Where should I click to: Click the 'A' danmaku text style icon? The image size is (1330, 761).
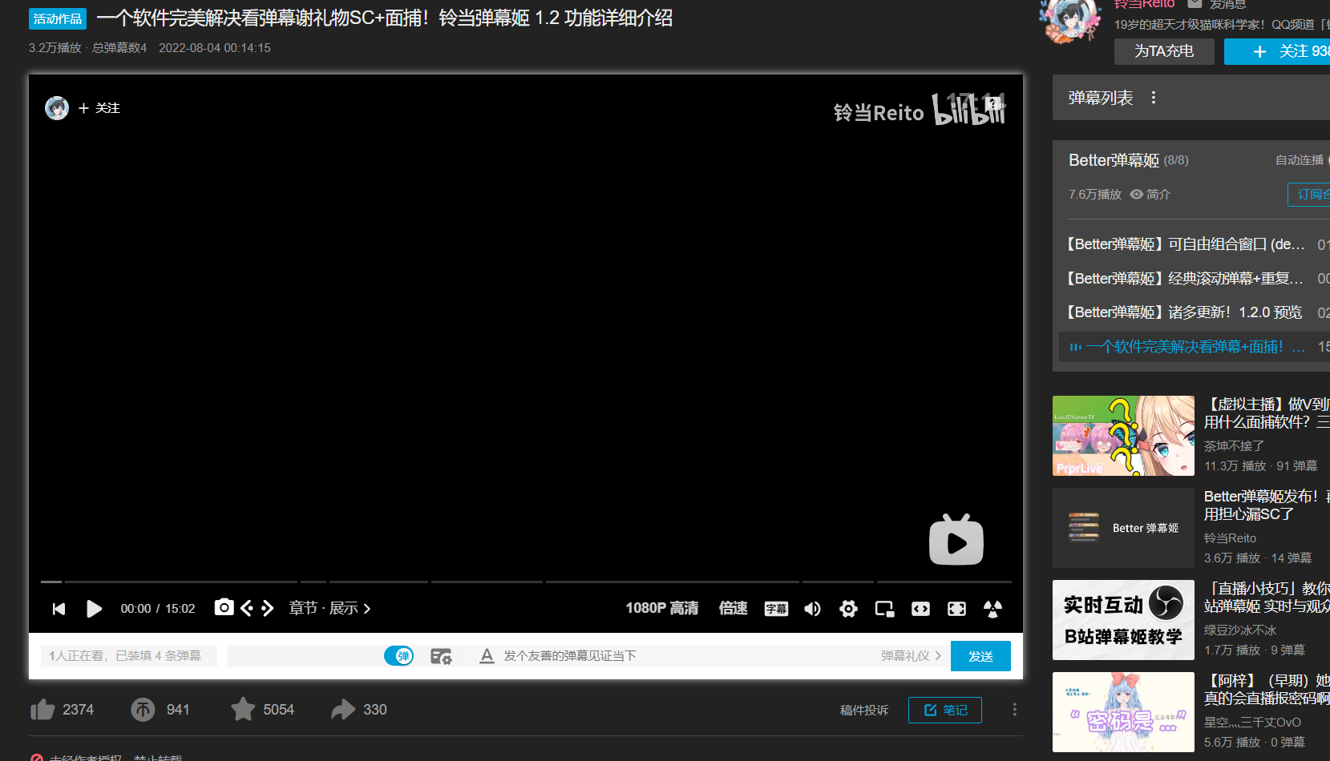coord(487,655)
